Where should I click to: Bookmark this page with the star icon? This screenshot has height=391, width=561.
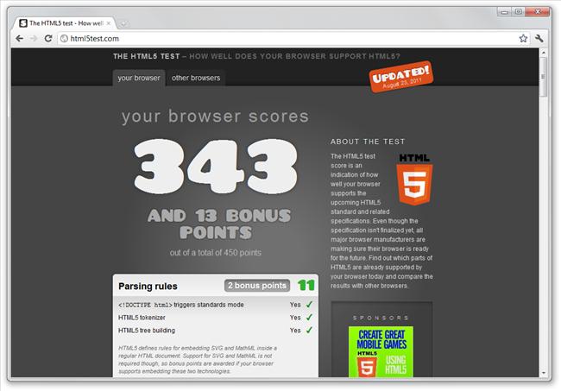click(523, 38)
